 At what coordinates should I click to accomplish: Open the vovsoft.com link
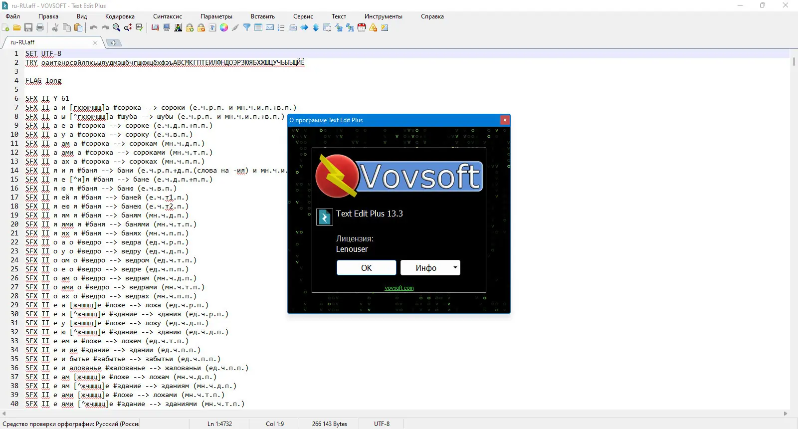pos(399,288)
